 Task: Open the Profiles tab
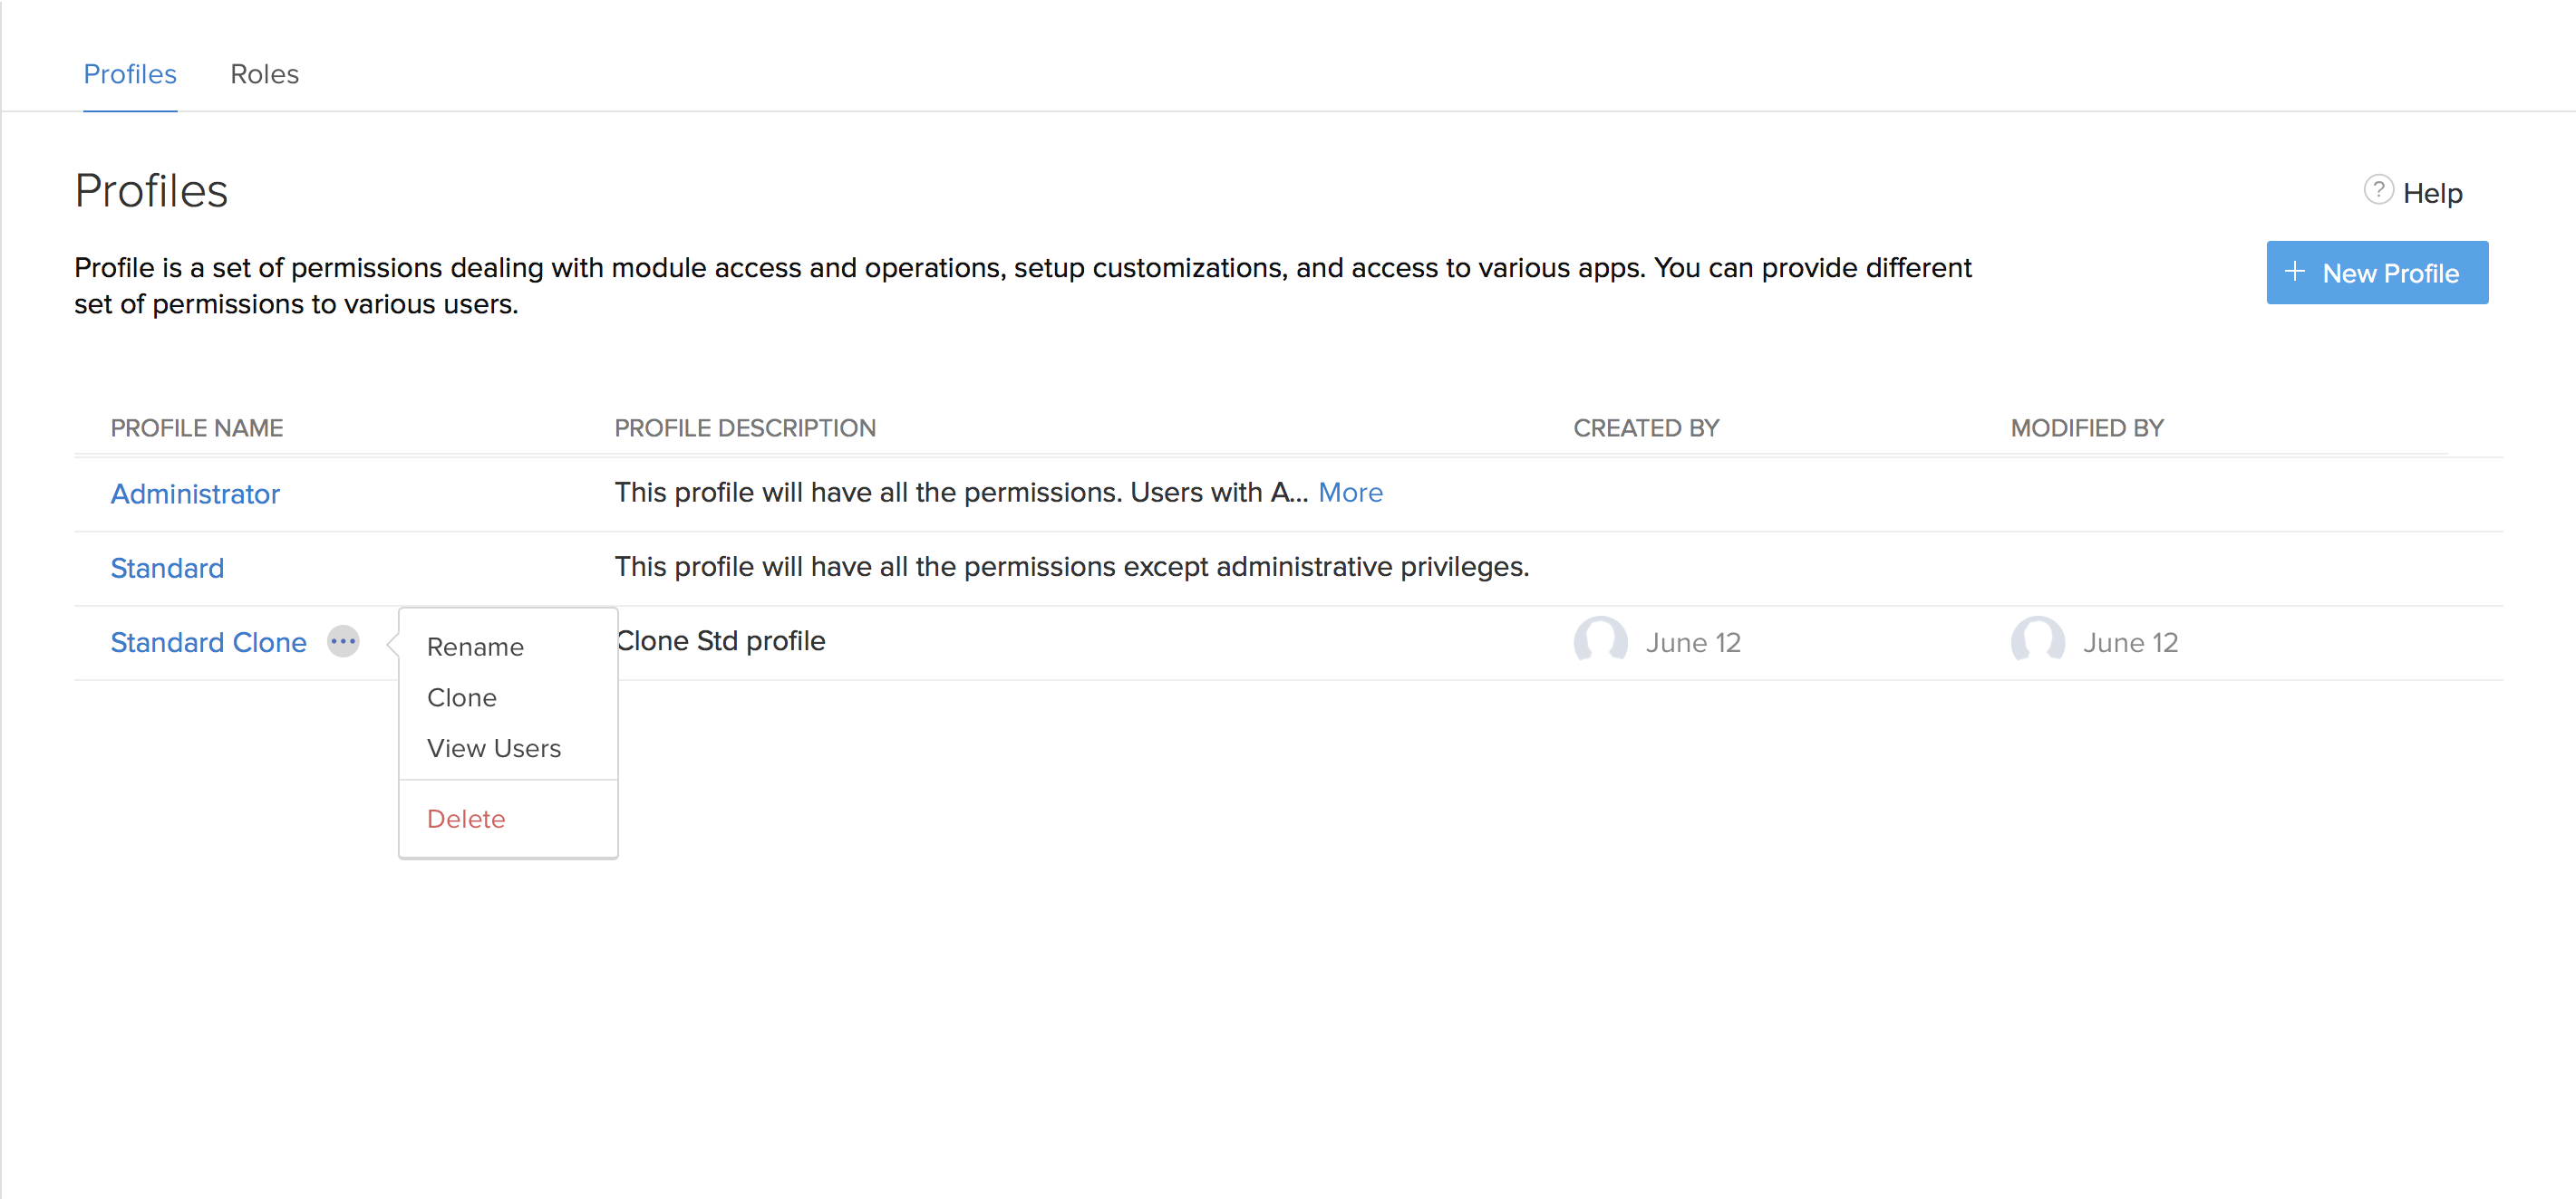130,74
